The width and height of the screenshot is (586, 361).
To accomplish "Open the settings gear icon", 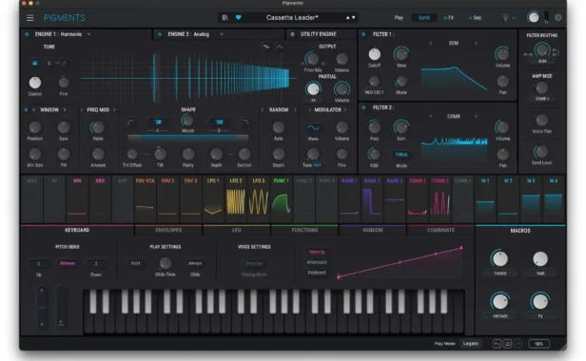I will pyautogui.click(x=558, y=17).
